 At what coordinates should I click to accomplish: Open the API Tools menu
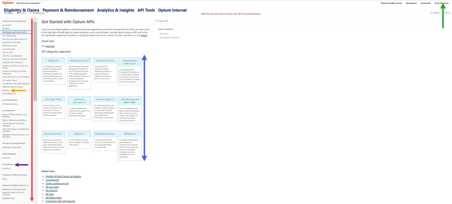pos(146,10)
